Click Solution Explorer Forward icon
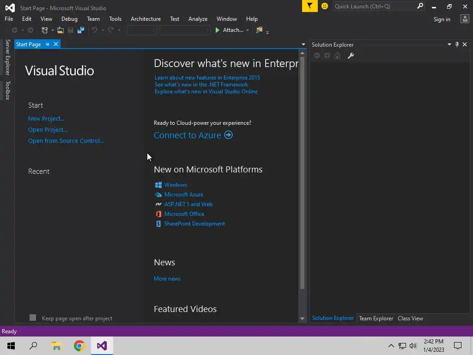 327,55
